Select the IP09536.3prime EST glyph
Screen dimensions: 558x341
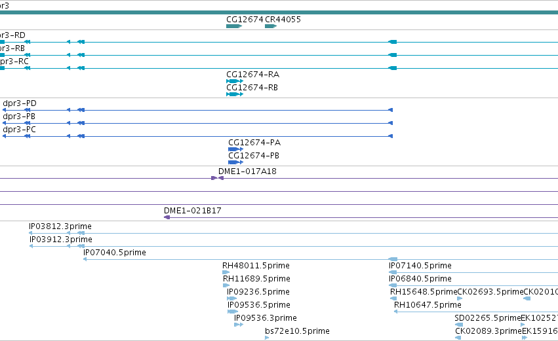239,325
